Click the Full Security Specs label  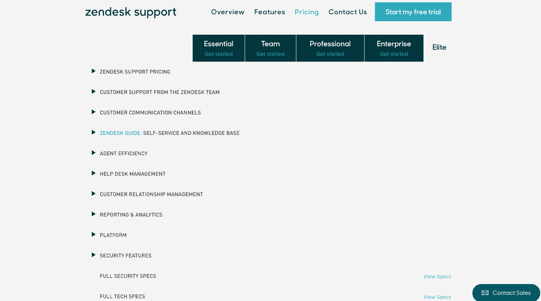pos(128,276)
